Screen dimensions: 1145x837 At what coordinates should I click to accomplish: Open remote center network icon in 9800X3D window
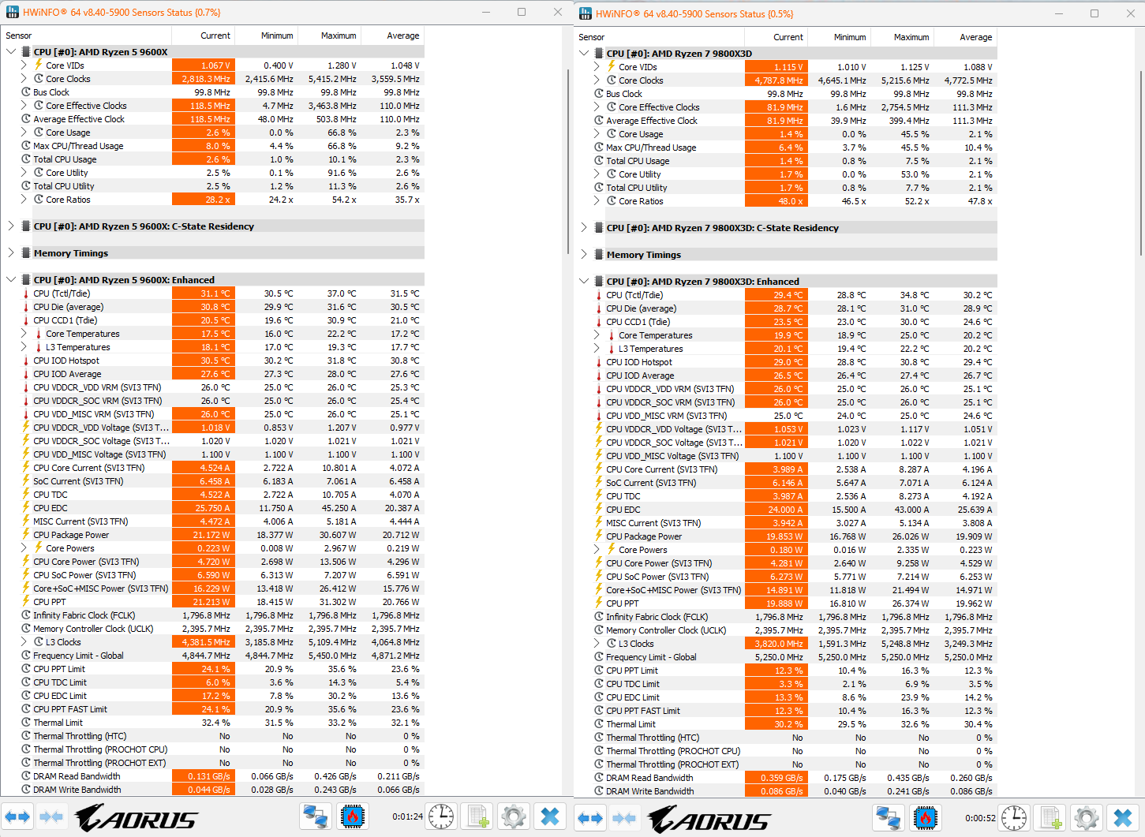click(889, 818)
